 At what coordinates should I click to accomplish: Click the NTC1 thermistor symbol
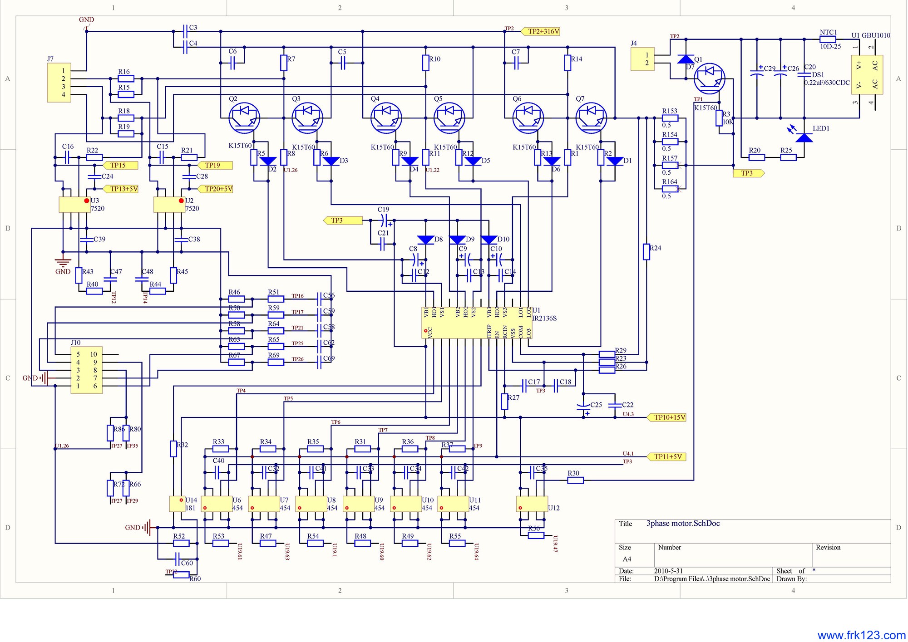828,39
